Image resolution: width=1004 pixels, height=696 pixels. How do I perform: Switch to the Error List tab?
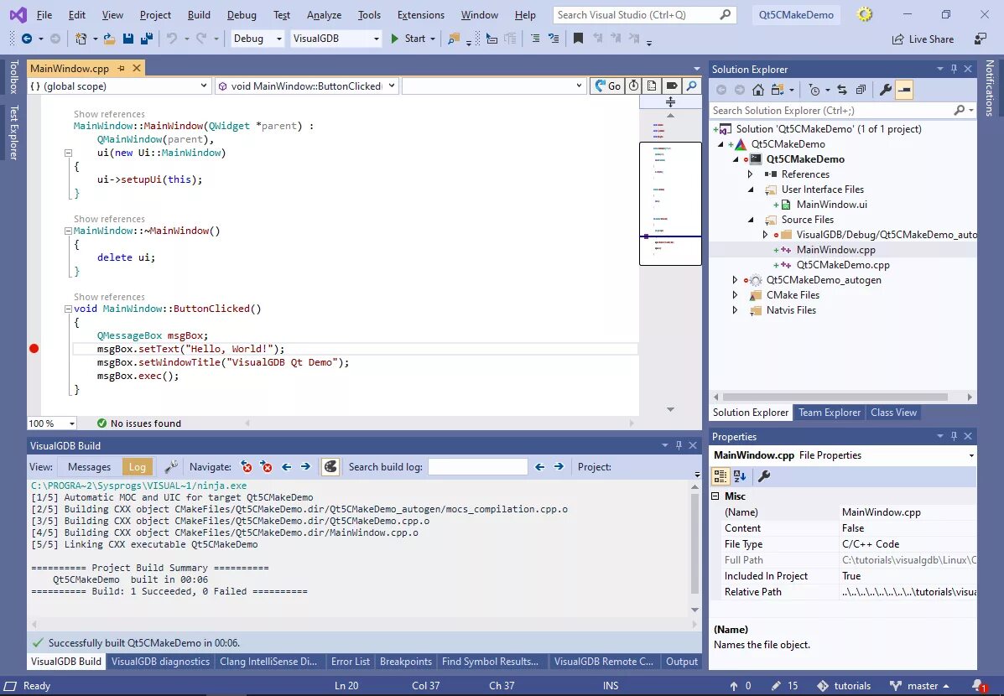(x=351, y=662)
